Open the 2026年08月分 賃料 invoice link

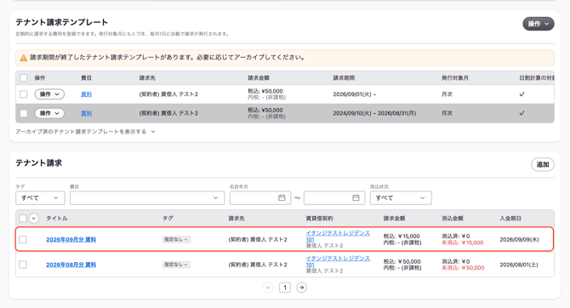[71, 265]
